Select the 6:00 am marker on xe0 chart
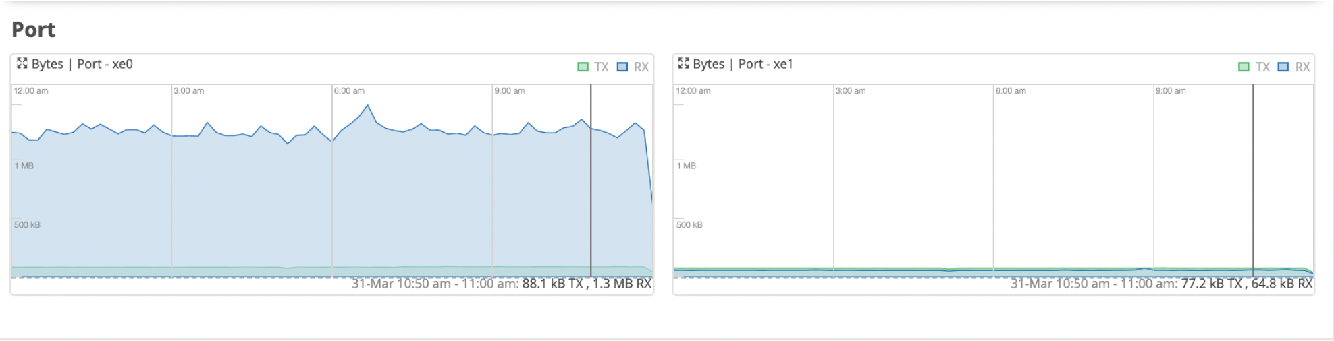Viewport: 1334px width, 341px height. [x=349, y=91]
